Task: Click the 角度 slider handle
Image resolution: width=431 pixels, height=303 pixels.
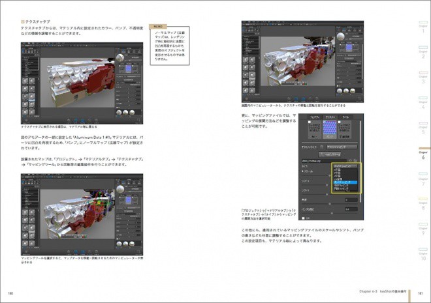Action: [x=330, y=204]
